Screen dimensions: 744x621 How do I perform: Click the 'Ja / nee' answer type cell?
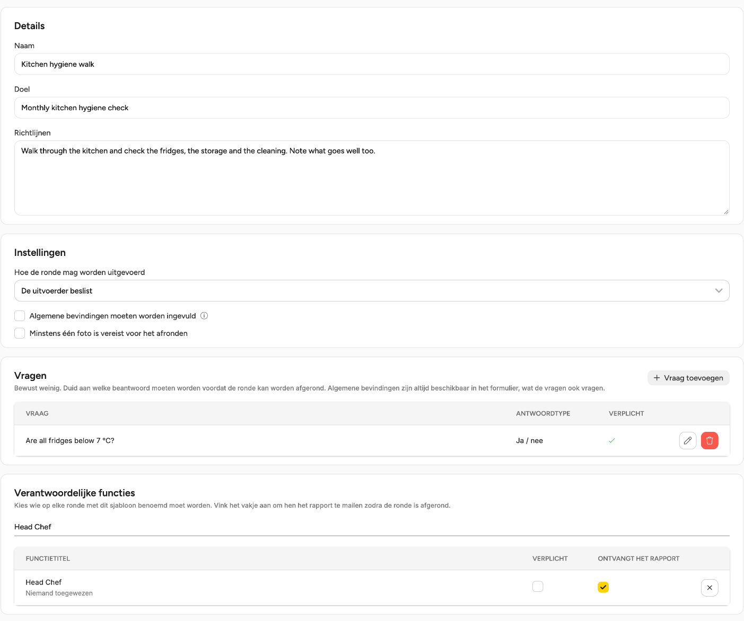[x=529, y=440]
